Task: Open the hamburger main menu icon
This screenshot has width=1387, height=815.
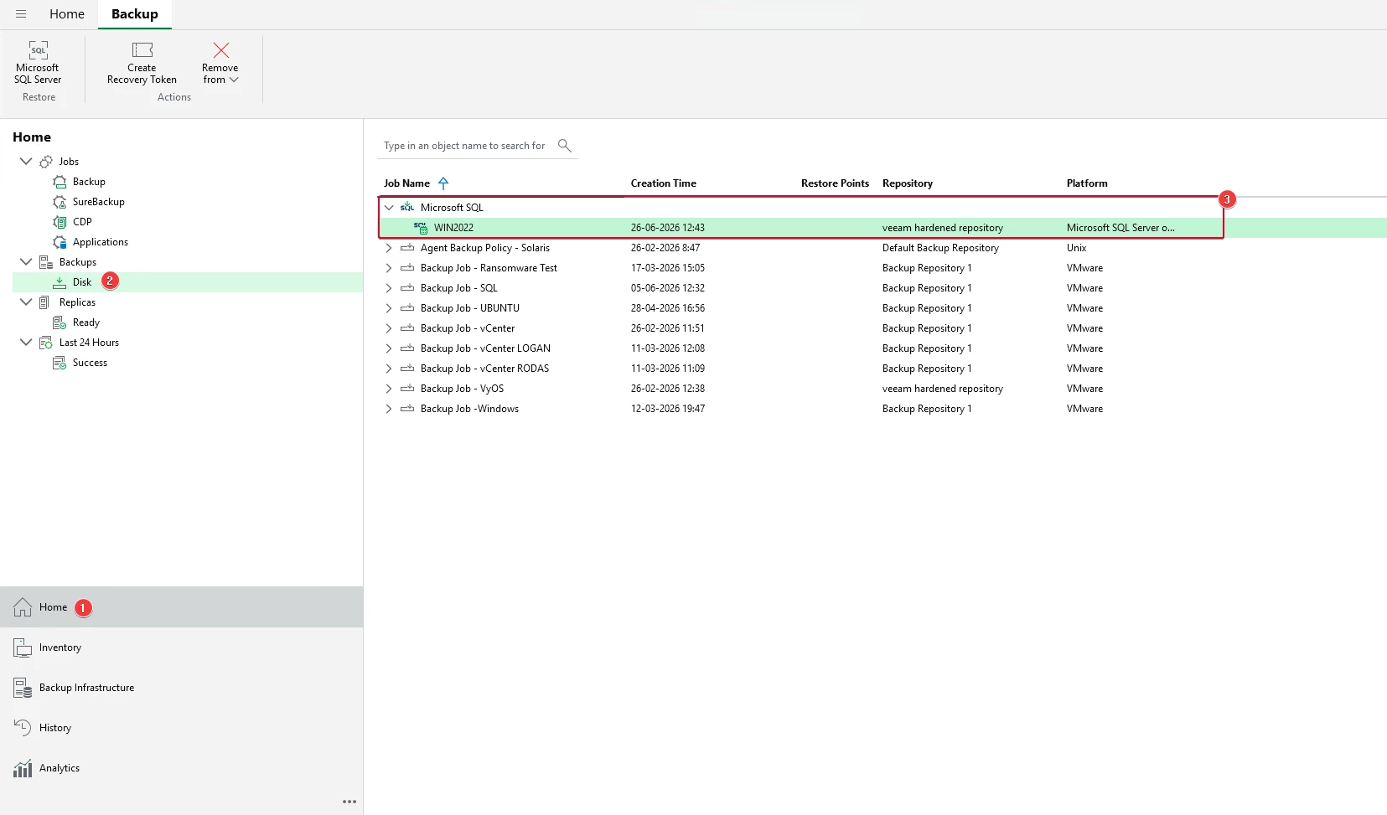Action: point(21,14)
